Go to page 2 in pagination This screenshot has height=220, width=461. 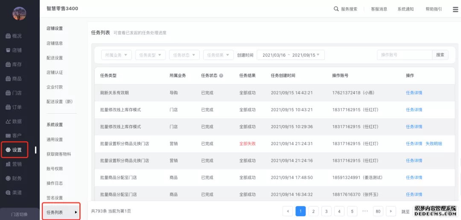click(x=313, y=211)
